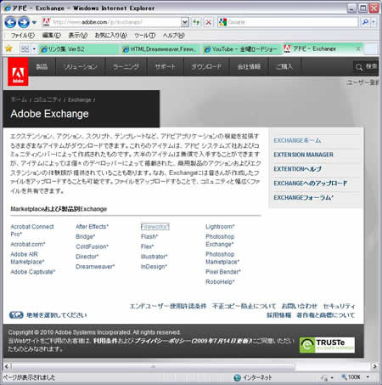
Task: Click the horizontal scrollbar left arrow
Action: [x=7, y=366]
